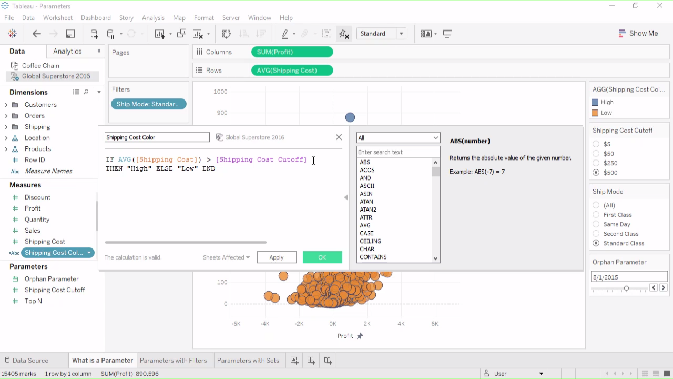Click the function search text field

(x=398, y=152)
